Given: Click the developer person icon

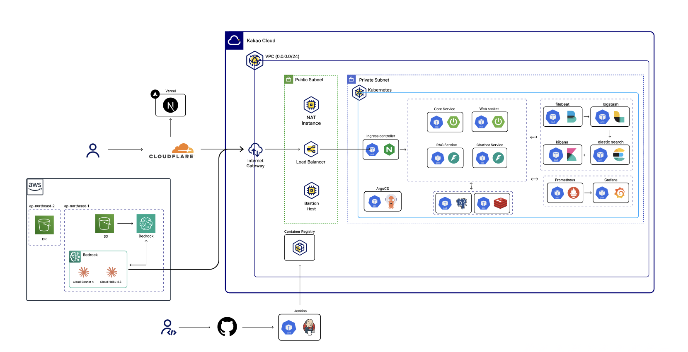Looking at the screenshot, I should pos(168,327).
